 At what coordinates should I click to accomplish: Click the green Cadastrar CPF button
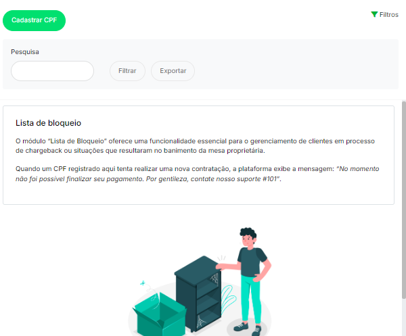[x=34, y=20]
